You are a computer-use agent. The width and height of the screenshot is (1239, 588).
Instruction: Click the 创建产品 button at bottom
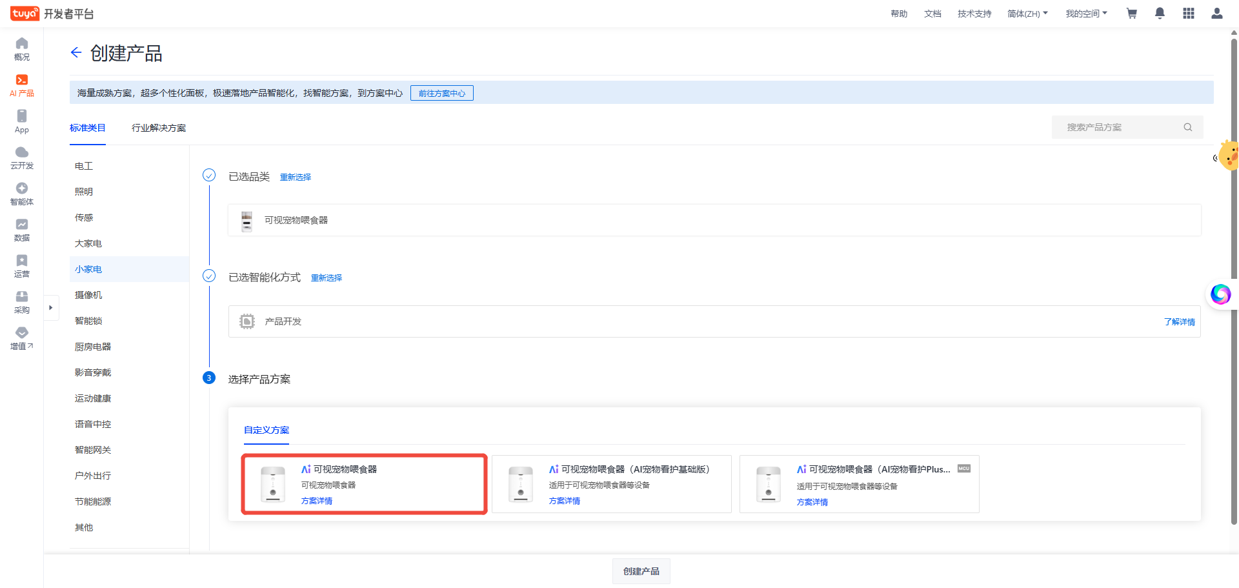click(x=641, y=571)
